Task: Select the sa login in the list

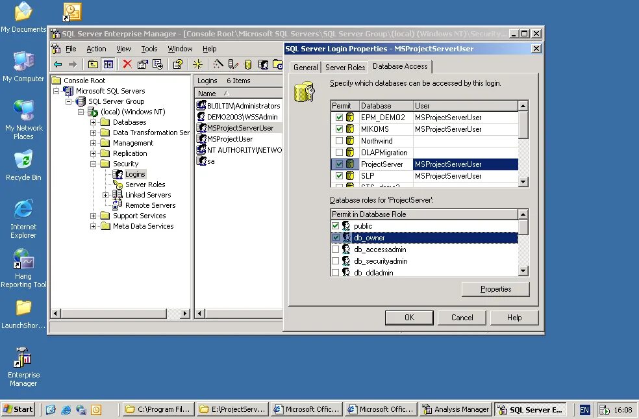Action: pos(206,161)
